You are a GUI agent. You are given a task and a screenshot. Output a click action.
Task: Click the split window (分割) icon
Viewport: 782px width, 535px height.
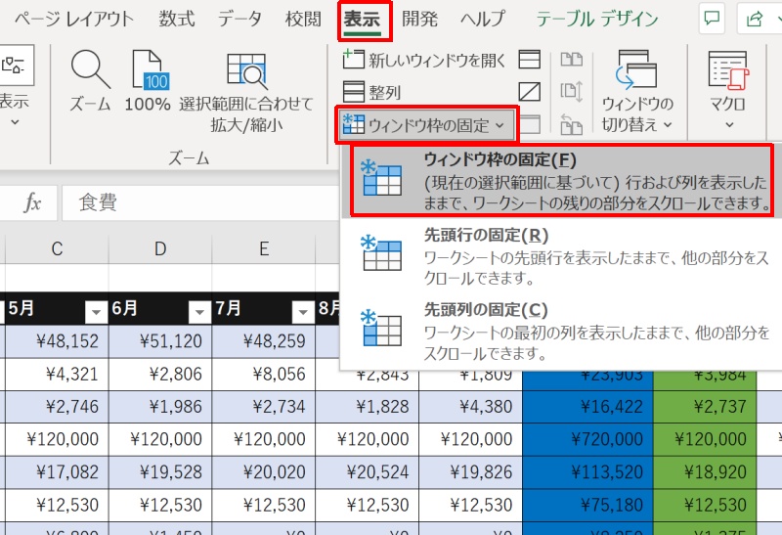tap(529, 60)
